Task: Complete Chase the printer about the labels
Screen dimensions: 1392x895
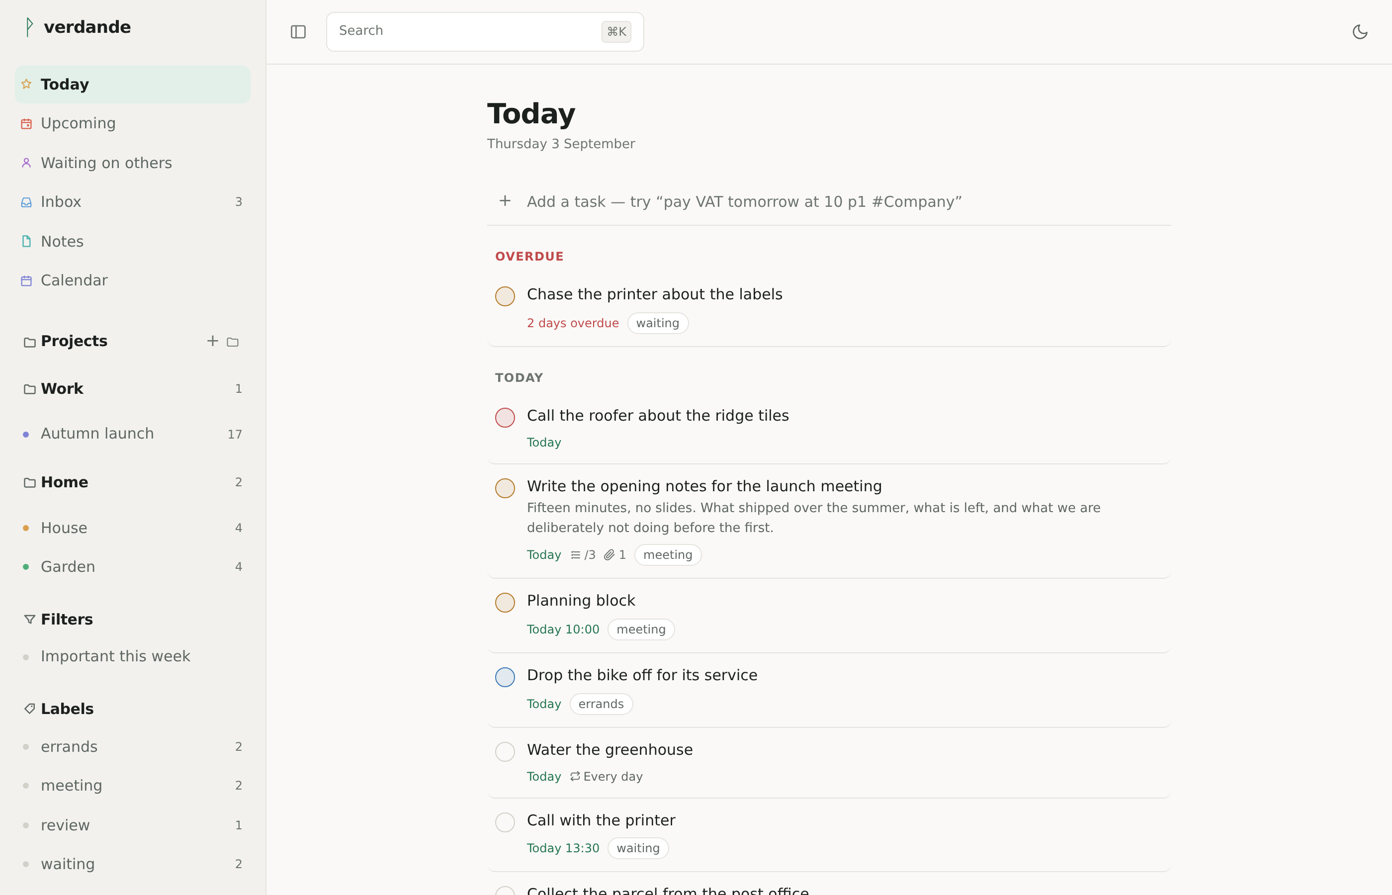Action: (505, 296)
